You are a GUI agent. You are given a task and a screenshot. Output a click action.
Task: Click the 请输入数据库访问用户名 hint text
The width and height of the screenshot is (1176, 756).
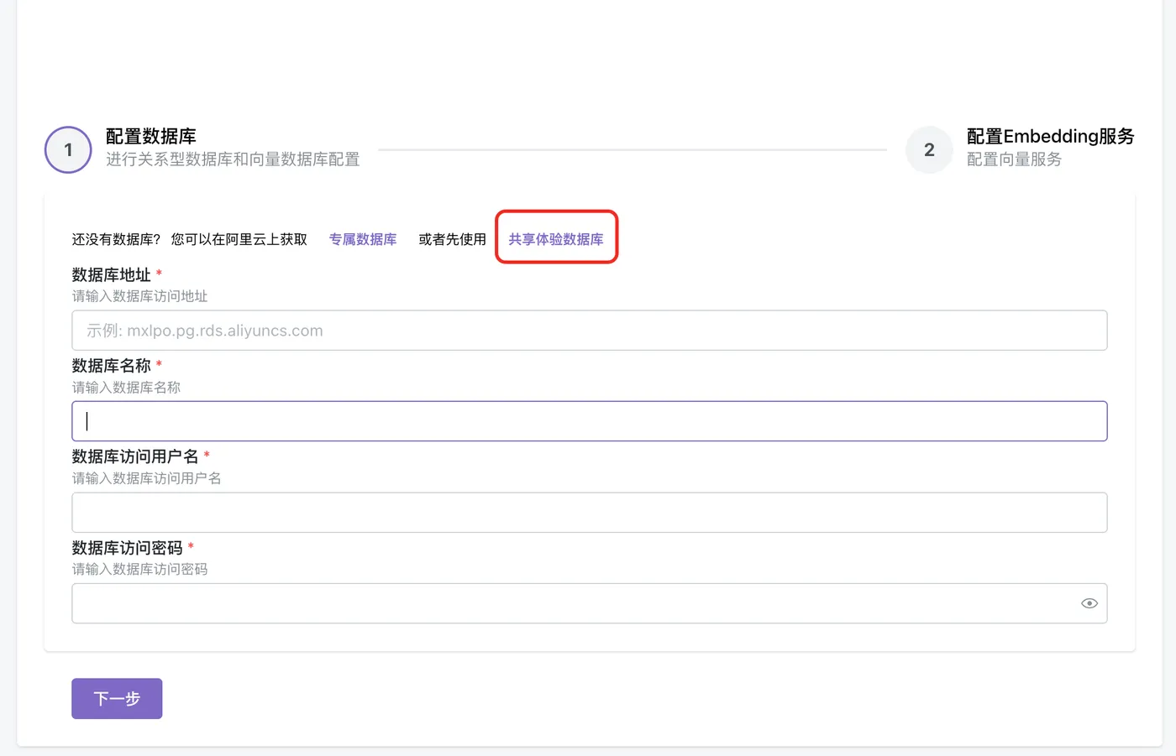[146, 478]
